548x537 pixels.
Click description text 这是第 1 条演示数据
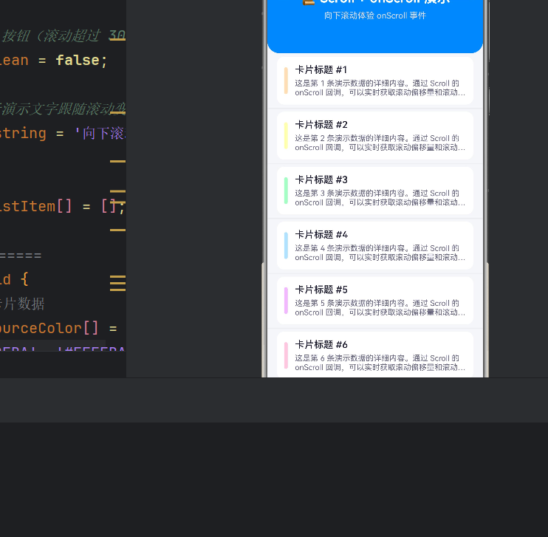pyautogui.click(x=330, y=83)
